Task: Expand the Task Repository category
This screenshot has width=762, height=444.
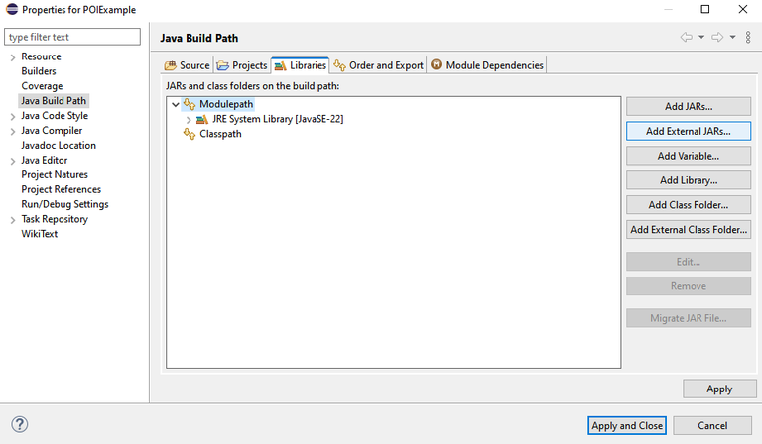Action: 13,220
